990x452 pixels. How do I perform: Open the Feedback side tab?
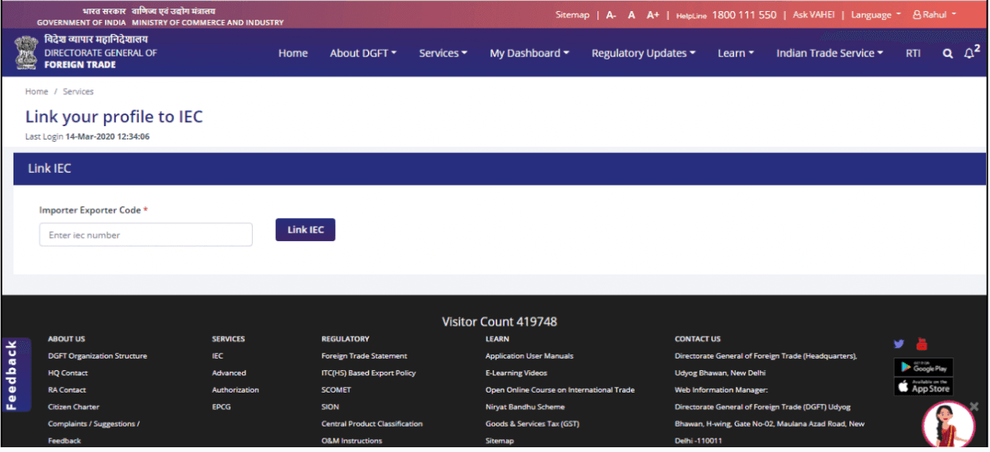click(13, 375)
